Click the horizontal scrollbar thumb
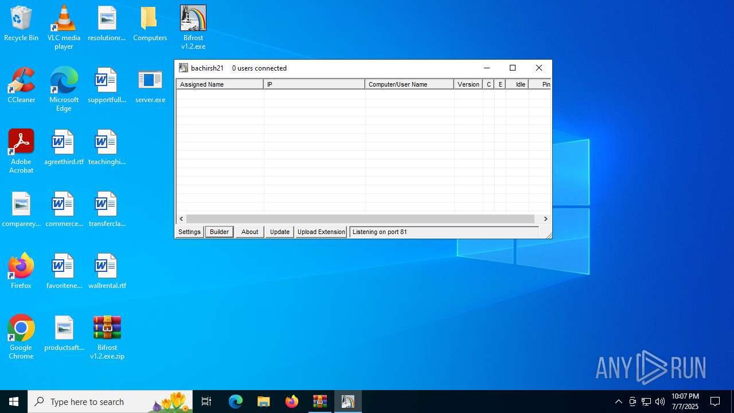 (x=360, y=219)
